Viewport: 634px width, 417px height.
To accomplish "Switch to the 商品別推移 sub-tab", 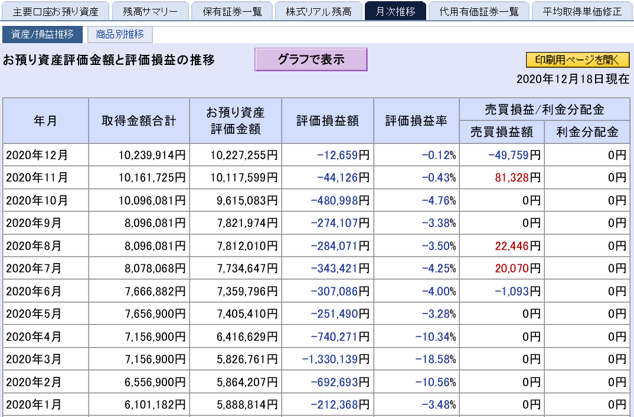I will (120, 34).
